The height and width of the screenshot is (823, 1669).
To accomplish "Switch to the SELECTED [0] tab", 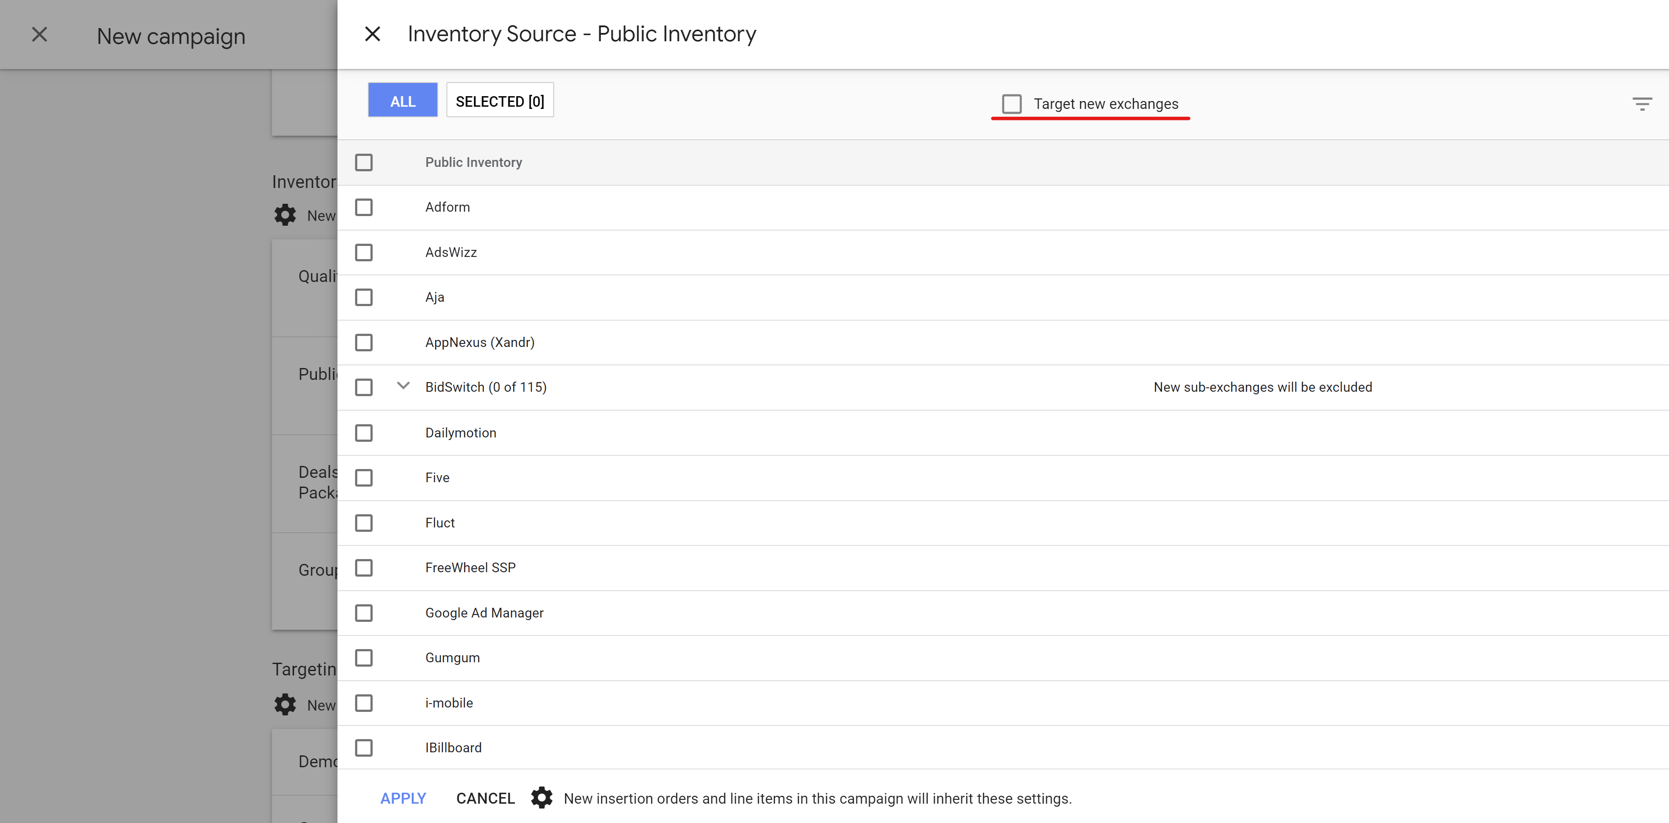I will point(500,101).
